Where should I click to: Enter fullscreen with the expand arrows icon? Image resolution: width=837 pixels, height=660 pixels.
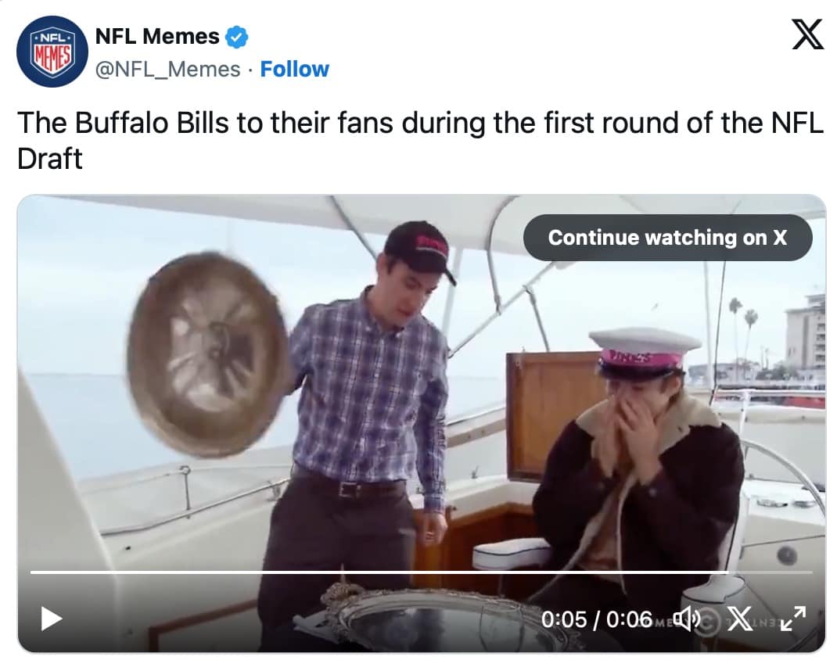pyautogui.click(x=793, y=619)
